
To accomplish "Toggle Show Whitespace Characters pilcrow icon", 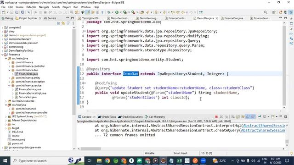I will 102,12.
